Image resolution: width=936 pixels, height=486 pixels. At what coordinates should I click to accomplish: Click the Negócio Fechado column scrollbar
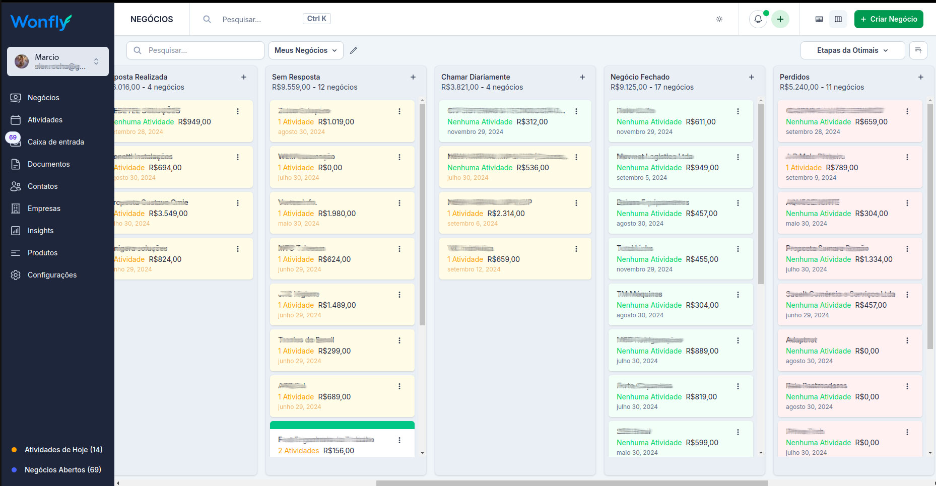(x=761, y=193)
